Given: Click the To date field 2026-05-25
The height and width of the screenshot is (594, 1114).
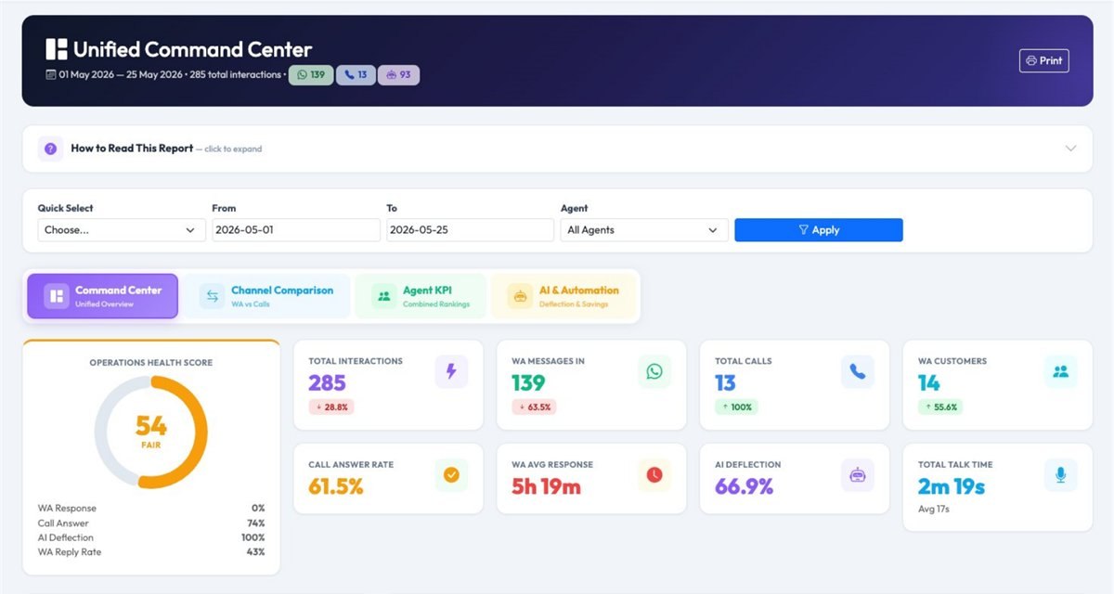Looking at the screenshot, I should click(x=470, y=230).
